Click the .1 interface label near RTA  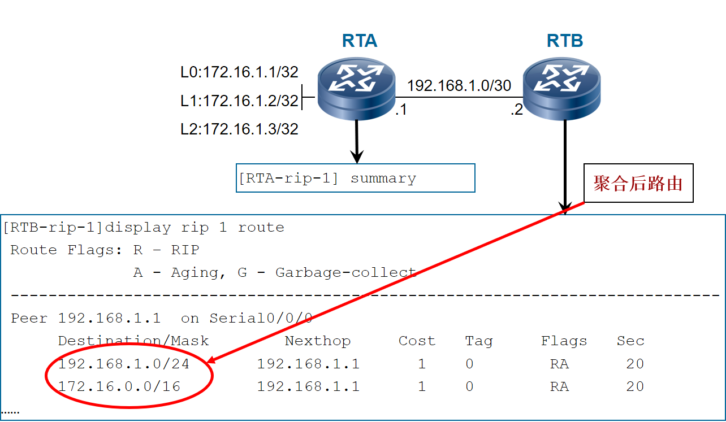click(401, 110)
